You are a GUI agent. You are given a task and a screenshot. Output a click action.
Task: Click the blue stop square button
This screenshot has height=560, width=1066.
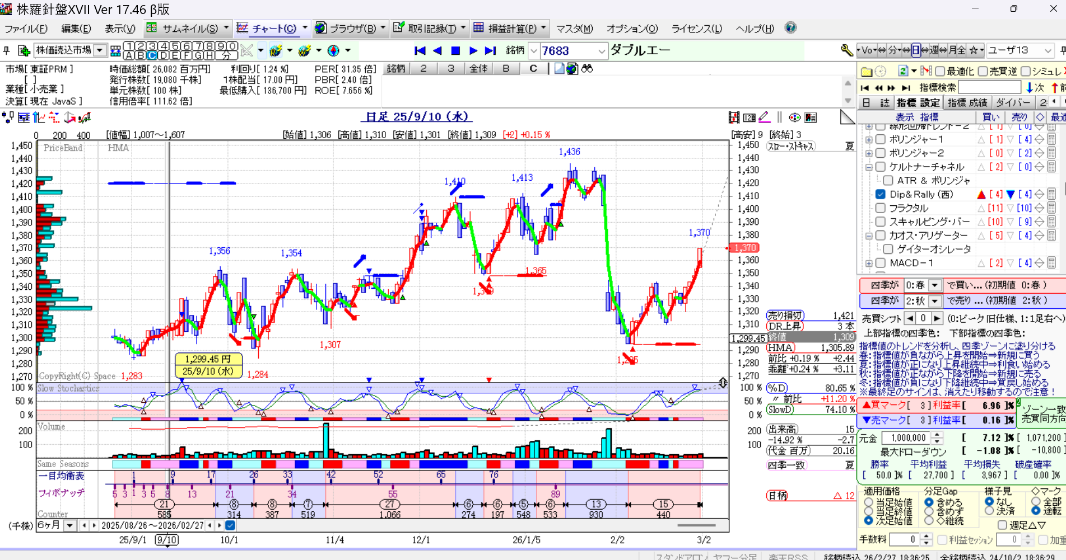click(455, 51)
